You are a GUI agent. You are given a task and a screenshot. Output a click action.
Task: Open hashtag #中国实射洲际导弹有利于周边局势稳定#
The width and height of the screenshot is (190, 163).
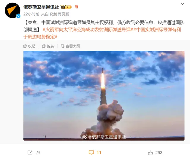point(102,33)
